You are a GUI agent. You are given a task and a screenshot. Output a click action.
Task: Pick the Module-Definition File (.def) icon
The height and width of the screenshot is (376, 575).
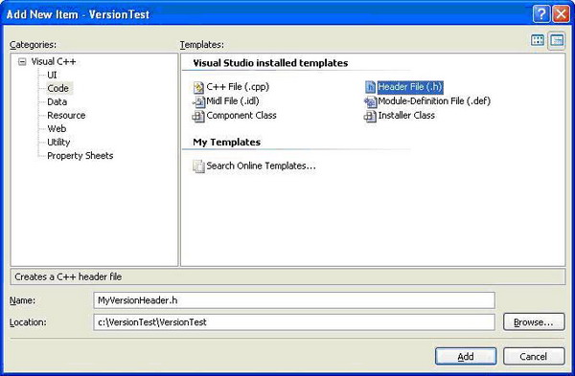coord(370,101)
